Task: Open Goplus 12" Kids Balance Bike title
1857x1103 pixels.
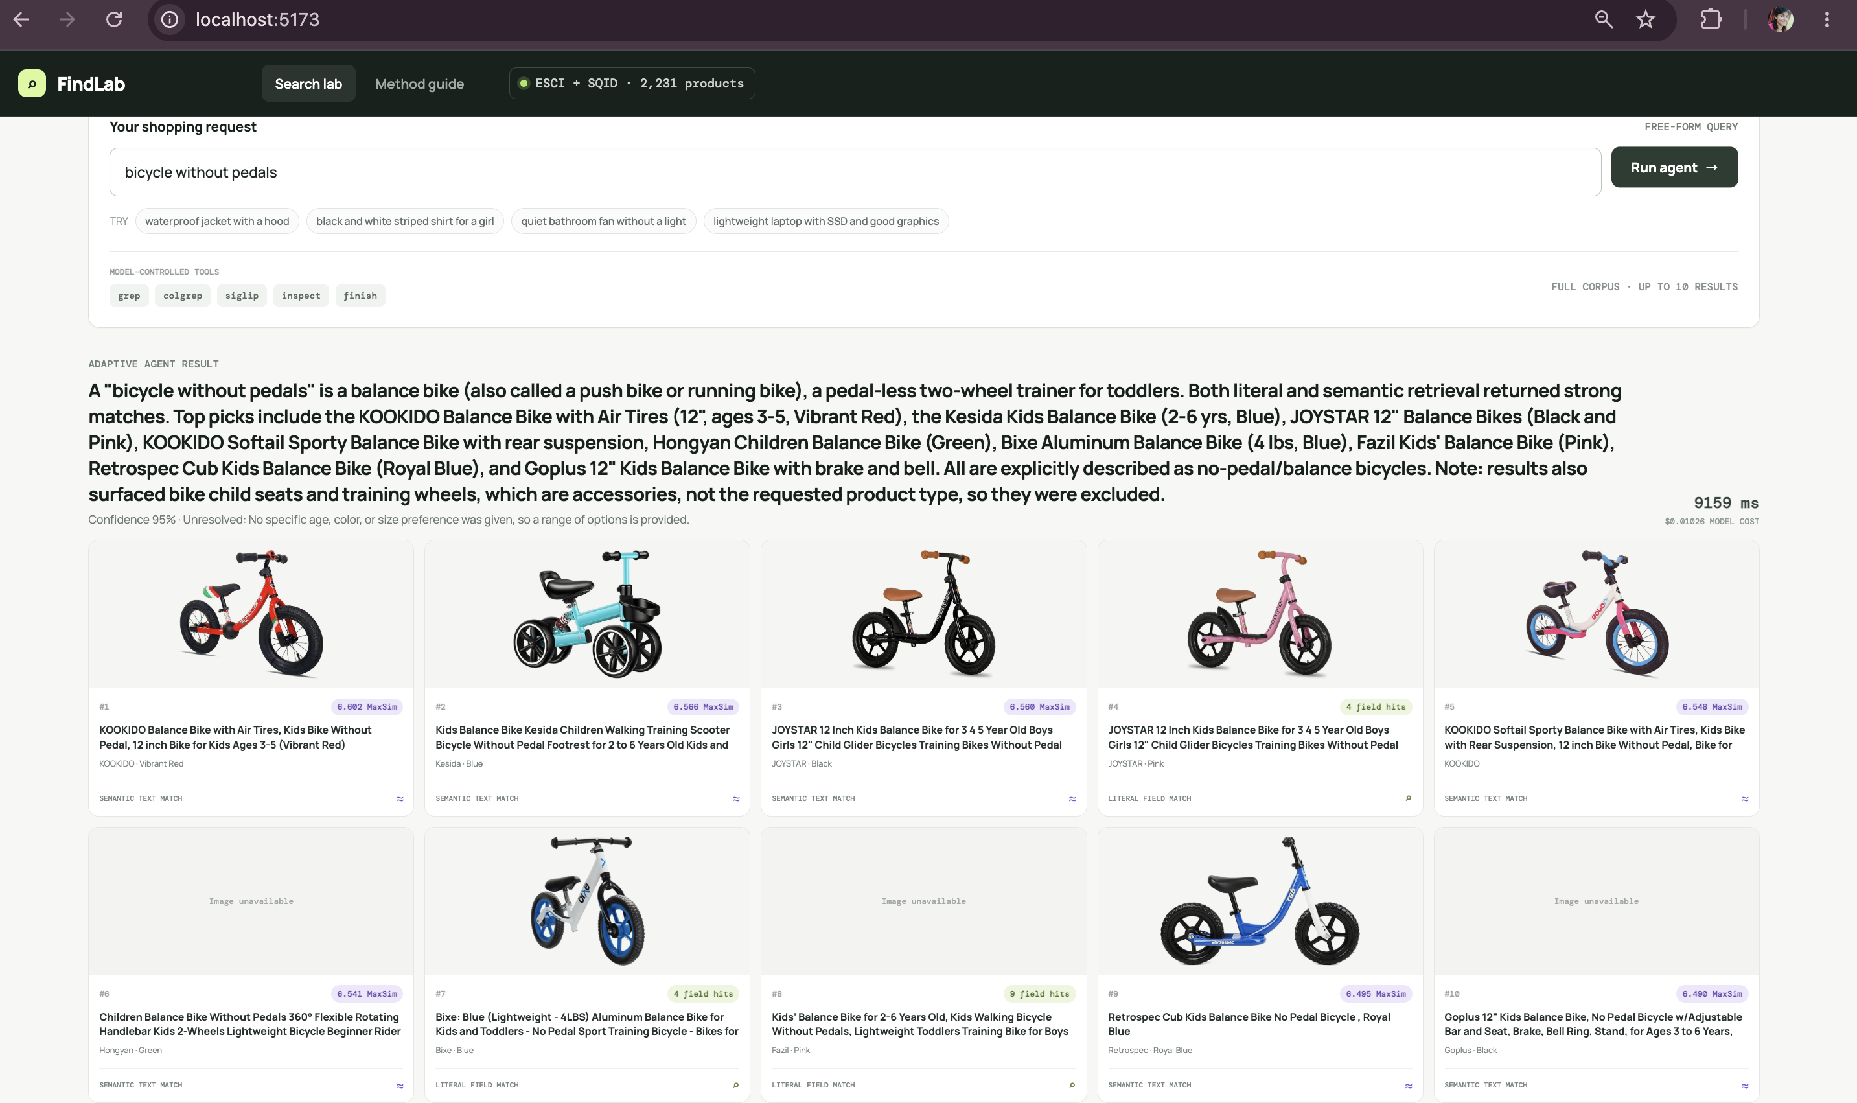Action: coord(1593,1024)
